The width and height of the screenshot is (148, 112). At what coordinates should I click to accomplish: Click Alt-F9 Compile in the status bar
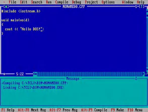(x=94, y=110)
